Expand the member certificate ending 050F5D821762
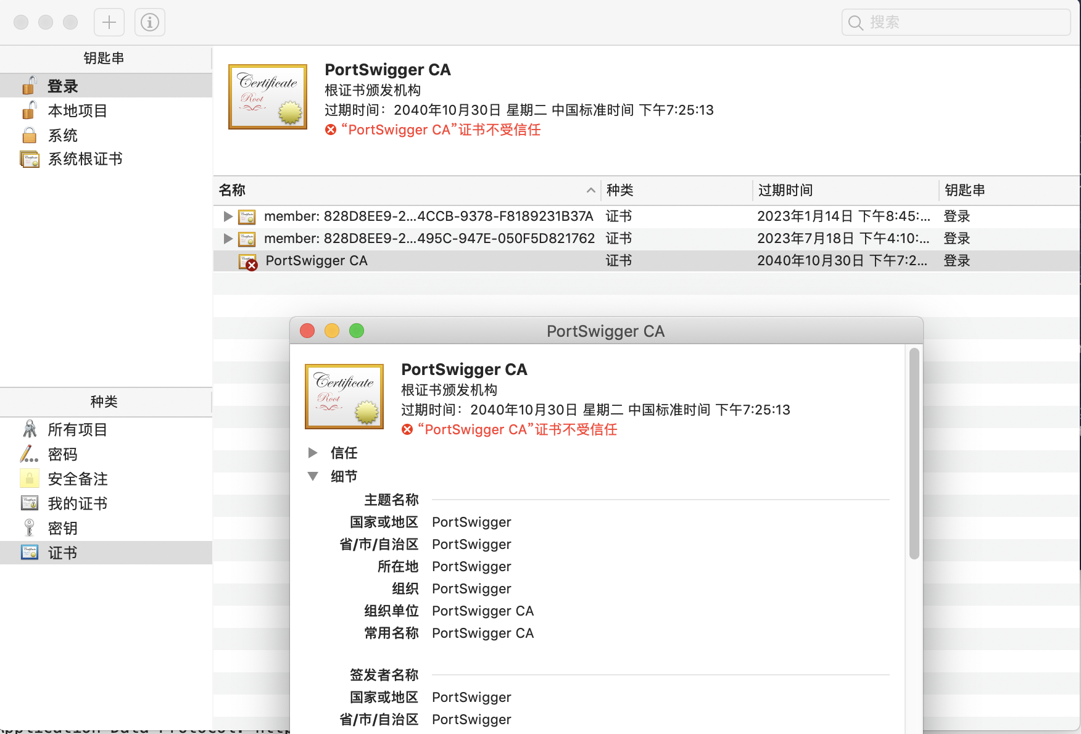1081x734 pixels. pos(228,239)
